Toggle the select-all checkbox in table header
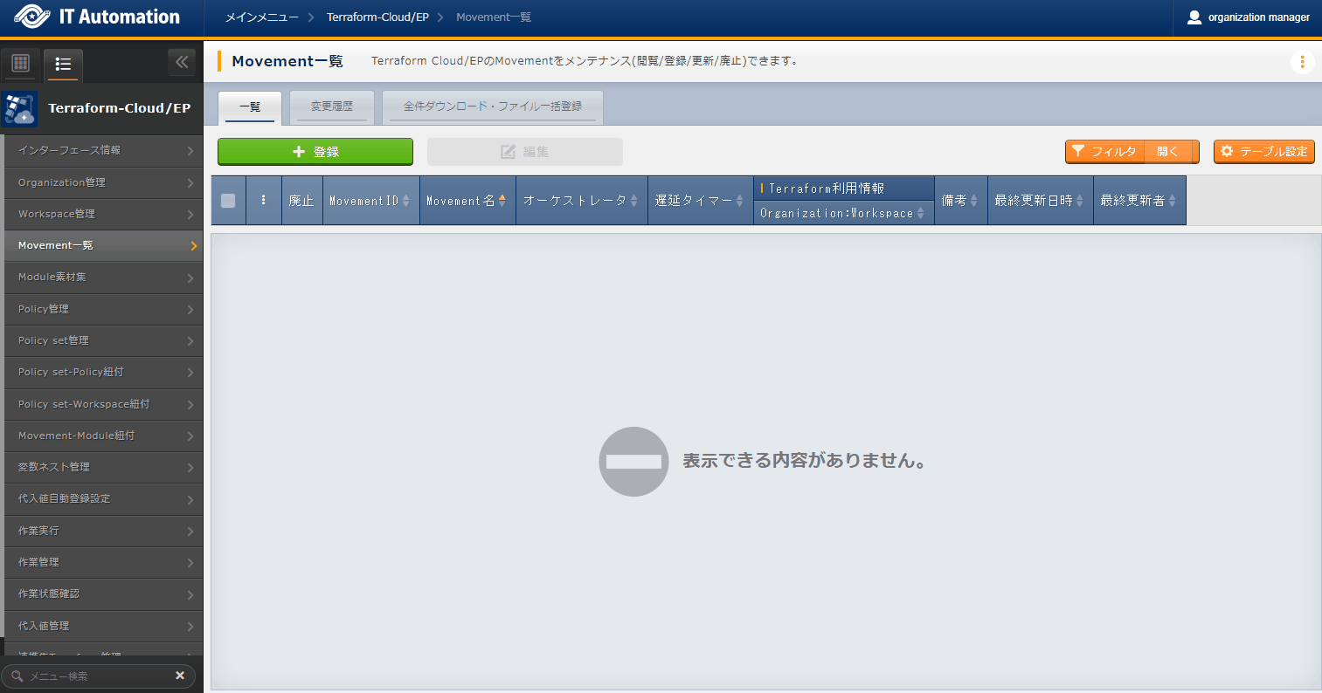Viewport: 1322px width, 693px height. [x=228, y=201]
